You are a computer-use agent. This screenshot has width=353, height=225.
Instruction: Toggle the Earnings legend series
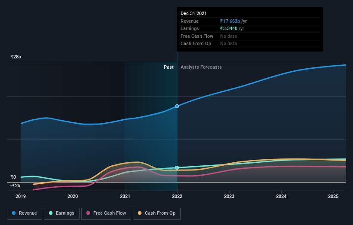pyautogui.click(x=61, y=213)
